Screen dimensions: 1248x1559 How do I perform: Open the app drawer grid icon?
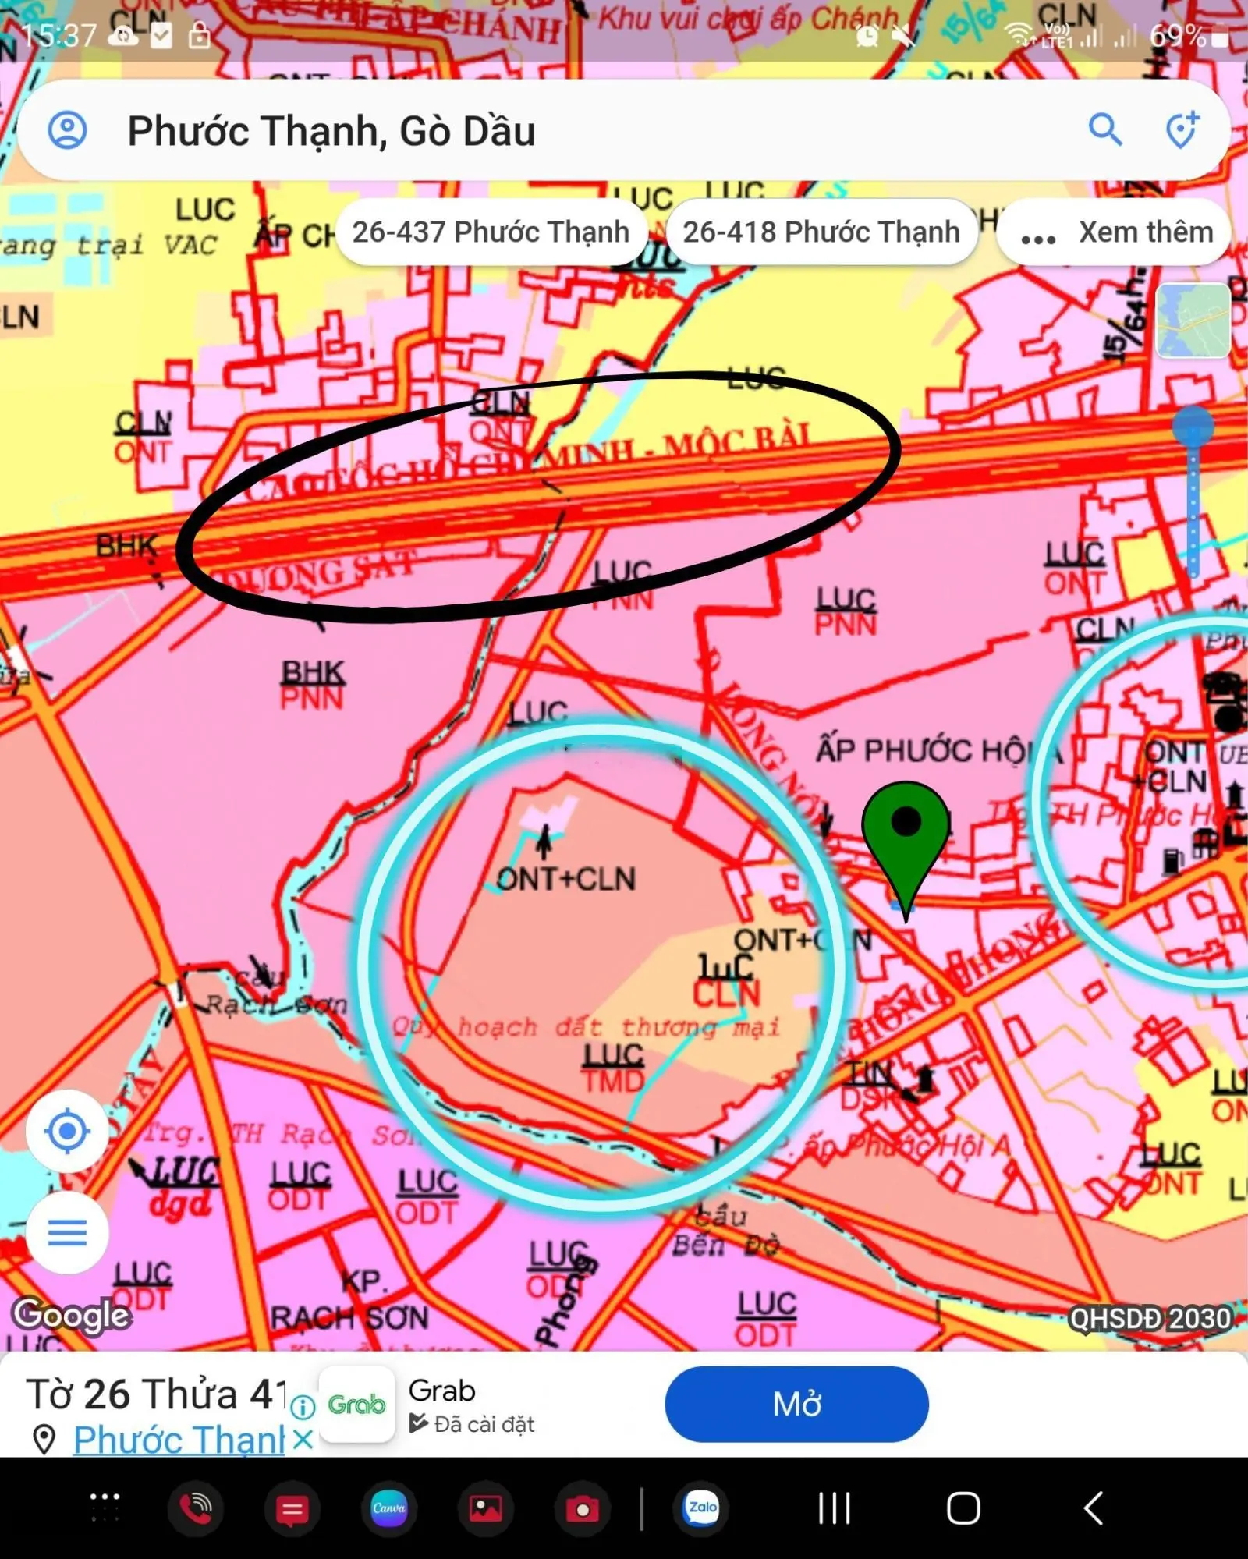tap(105, 1508)
